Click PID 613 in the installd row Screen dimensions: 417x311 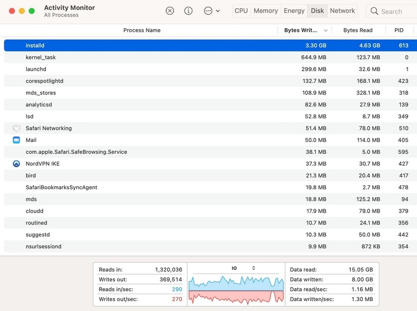403,45
